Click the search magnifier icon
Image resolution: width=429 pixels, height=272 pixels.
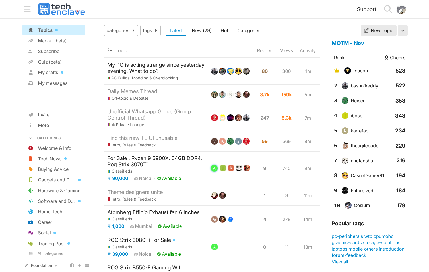click(387, 9)
